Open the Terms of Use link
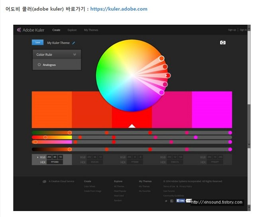The height and width of the screenshot is (217, 259). coord(169,186)
